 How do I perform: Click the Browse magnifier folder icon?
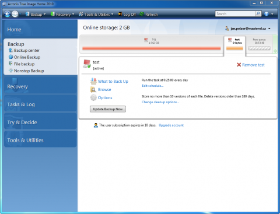[93, 89]
